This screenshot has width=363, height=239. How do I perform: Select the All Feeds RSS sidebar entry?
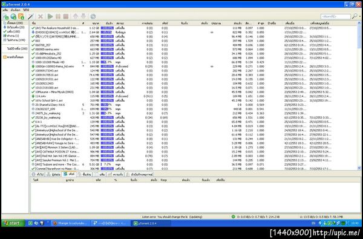(x=13, y=57)
